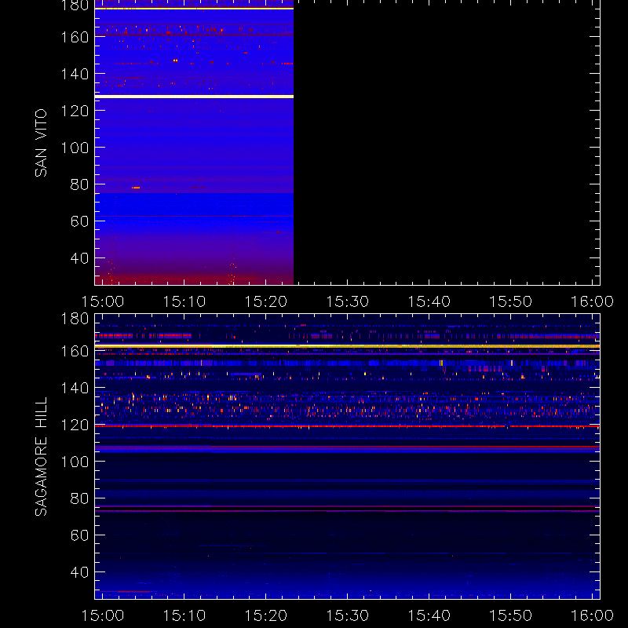Choose the 180 label on Sagamore Hill axis
This screenshot has height=628, width=628.
tap(75, 319)
